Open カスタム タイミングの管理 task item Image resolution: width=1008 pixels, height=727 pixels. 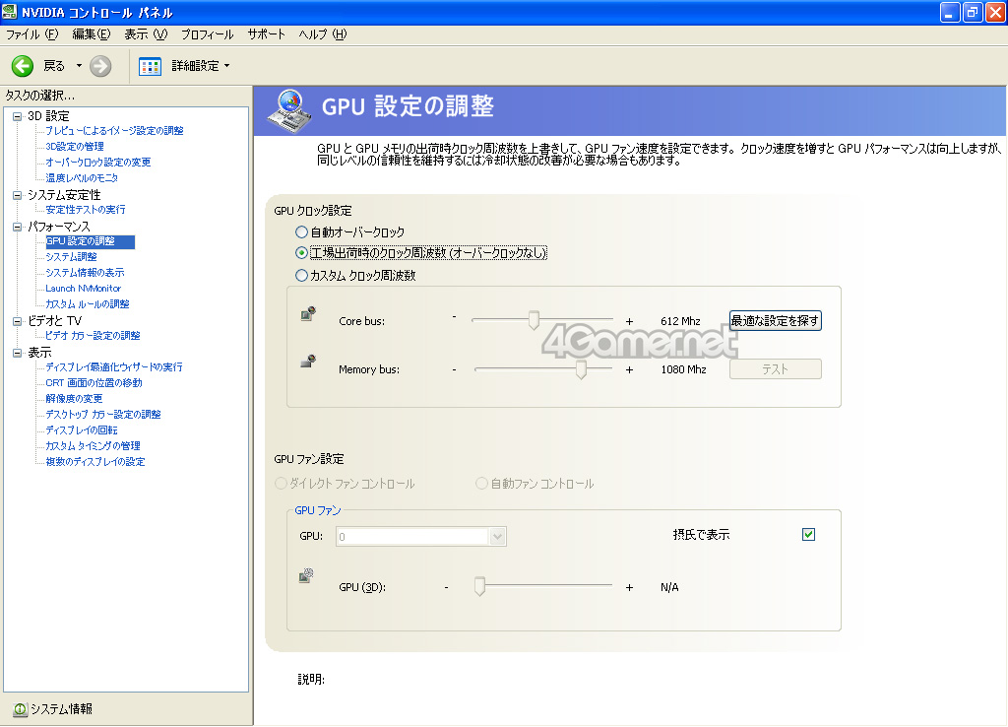(93, 446)
